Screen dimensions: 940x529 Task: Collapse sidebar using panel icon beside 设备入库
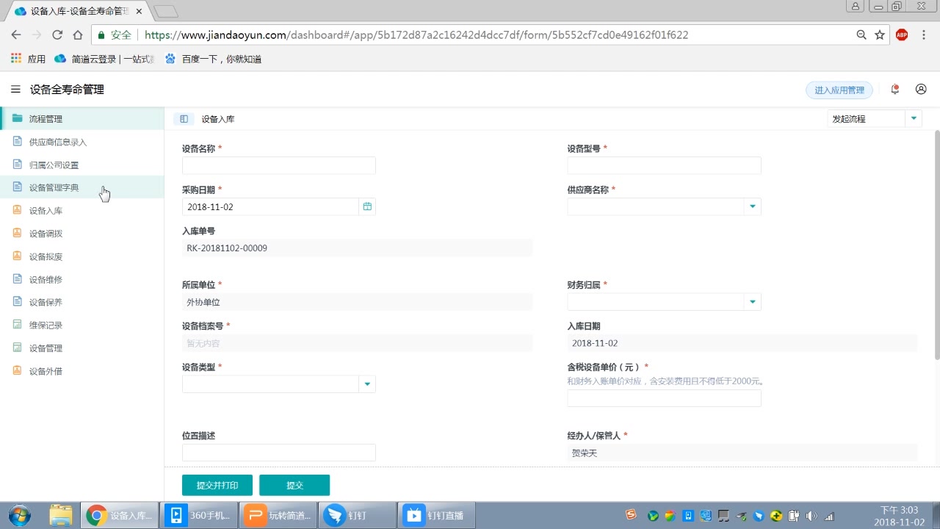pos(184,119)
